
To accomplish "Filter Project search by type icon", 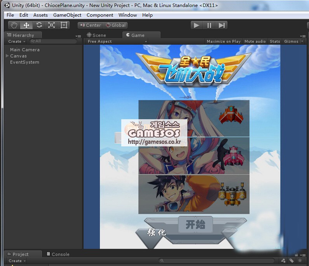I will tap(283, 261).
